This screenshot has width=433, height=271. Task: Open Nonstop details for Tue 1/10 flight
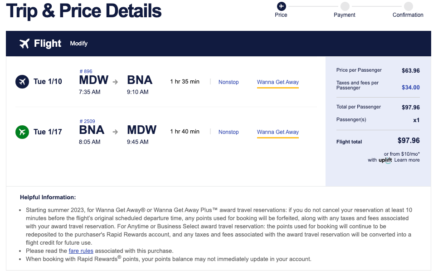[x=229, y=82]
